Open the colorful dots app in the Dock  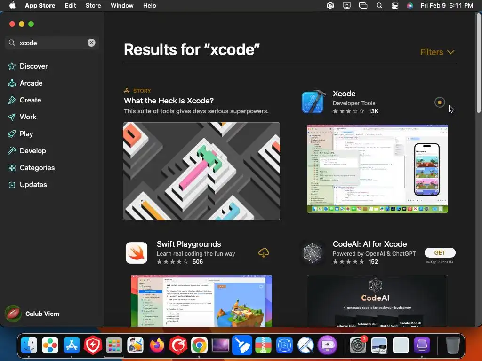[50, 345]
